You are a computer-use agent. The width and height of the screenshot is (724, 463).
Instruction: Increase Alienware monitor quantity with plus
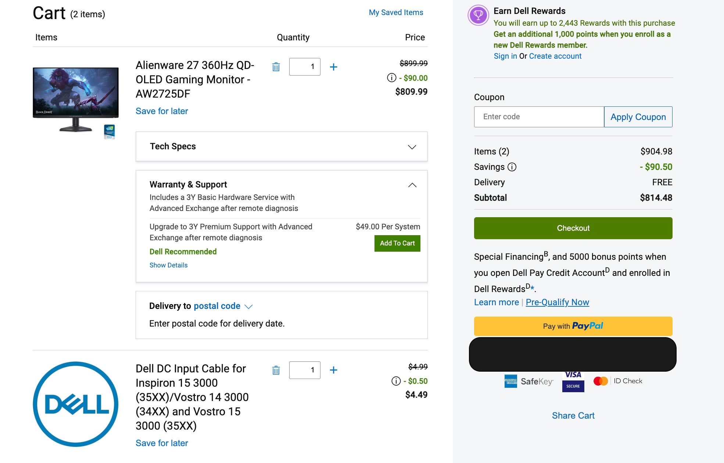pyautogui.click(x=333, y=67)
